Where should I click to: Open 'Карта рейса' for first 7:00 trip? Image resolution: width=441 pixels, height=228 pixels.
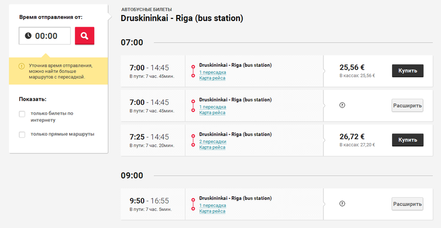click(212, 78)
